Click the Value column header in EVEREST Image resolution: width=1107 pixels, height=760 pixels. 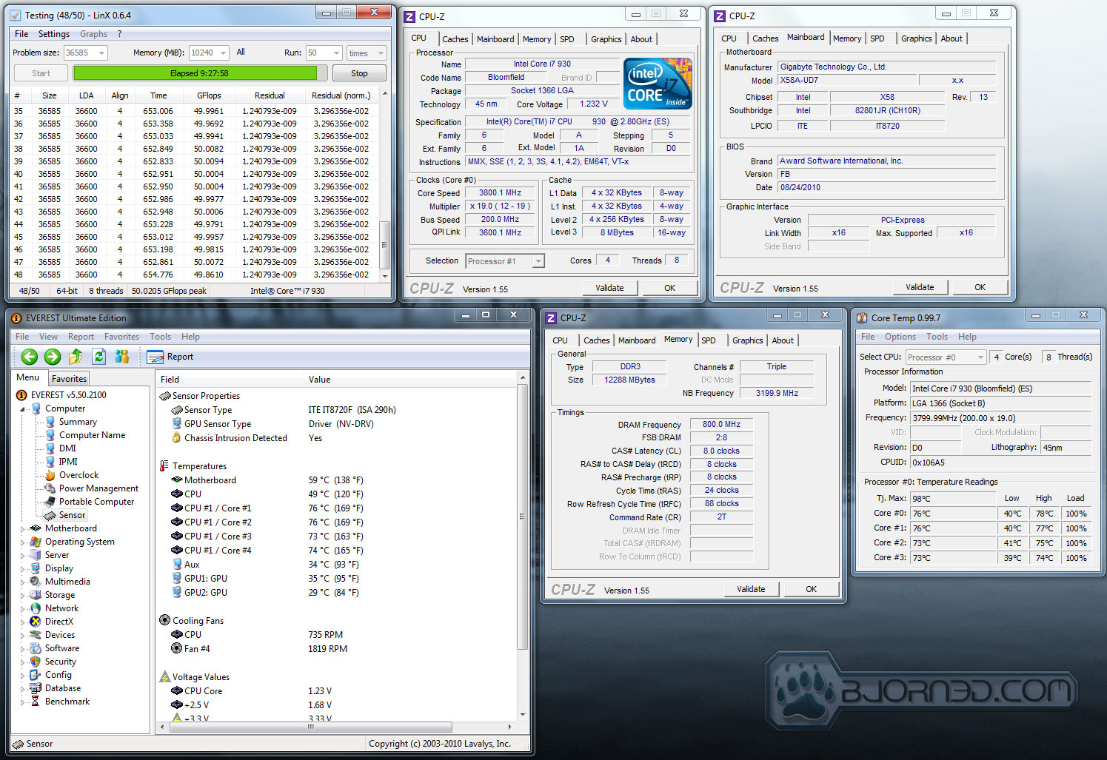pos(411,379)
